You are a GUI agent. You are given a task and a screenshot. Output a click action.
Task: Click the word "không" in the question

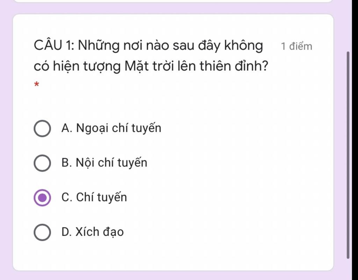pos(243,45)
